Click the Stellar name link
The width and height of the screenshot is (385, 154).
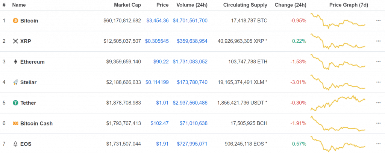(28, 82)
